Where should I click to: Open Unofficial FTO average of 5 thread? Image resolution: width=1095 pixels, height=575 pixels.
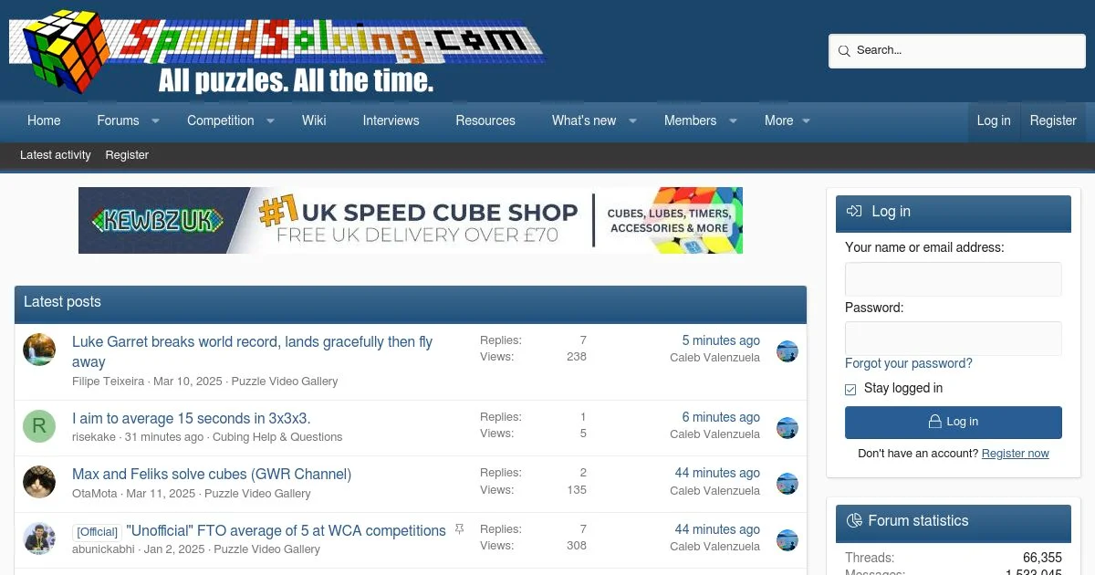click(x=287, y=530)
